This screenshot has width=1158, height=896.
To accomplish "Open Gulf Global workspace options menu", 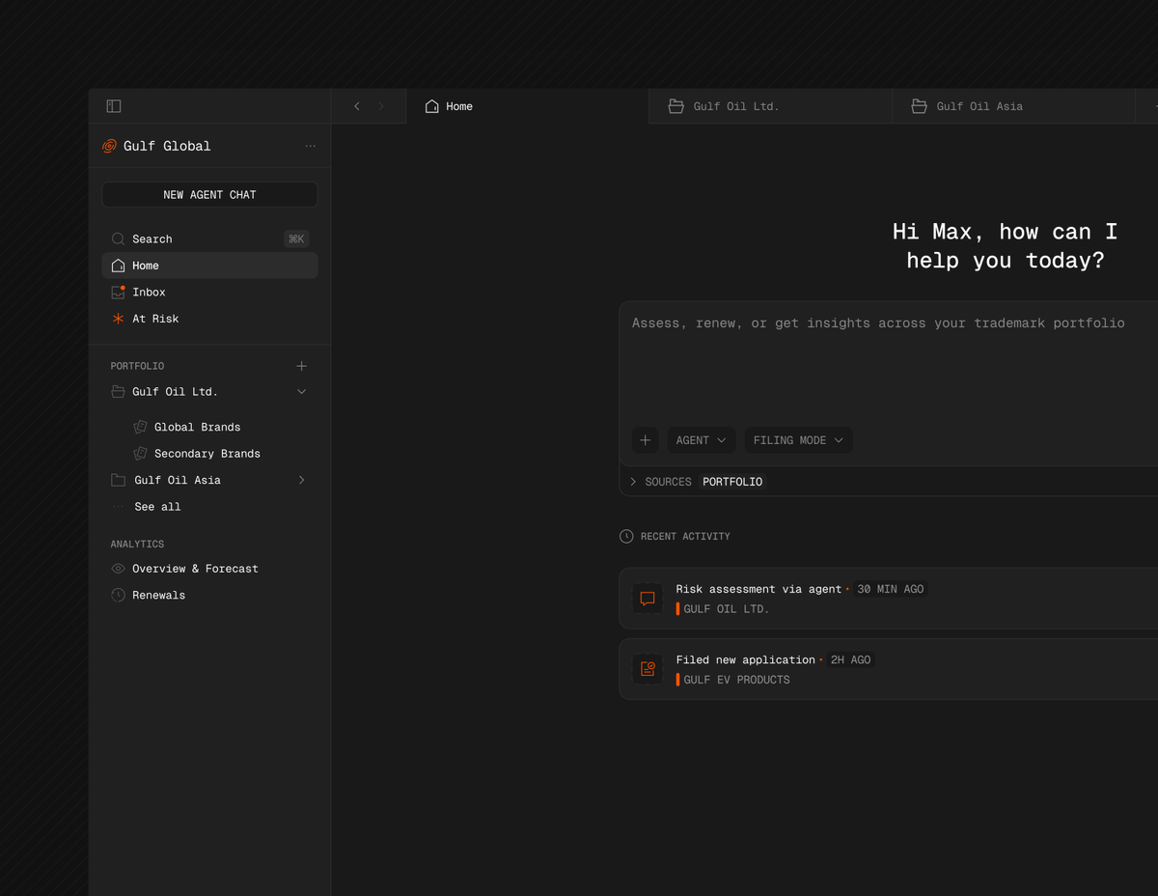I will (x=310, y=146).
